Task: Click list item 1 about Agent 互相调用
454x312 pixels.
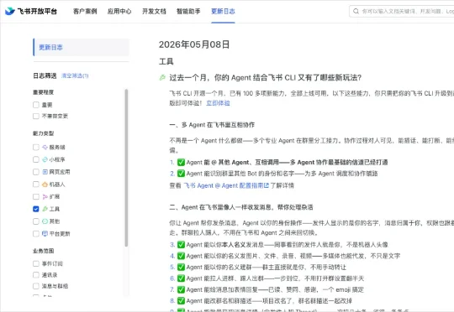Action: (x=279, y=163)
